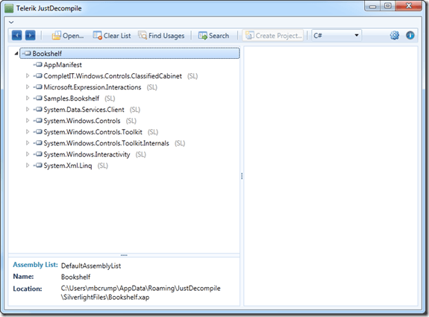Screen dimensions: 429x317
Task: Select the AppManifest item
Action: point(63,65)
